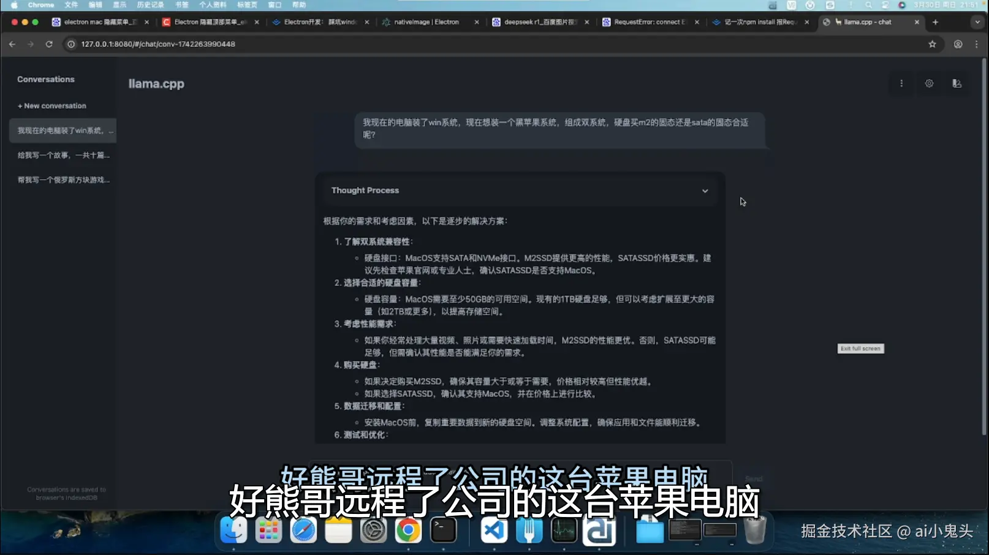Open the tab search dropdown
This screenshot has height=555, width=989.
coord(977,22)
